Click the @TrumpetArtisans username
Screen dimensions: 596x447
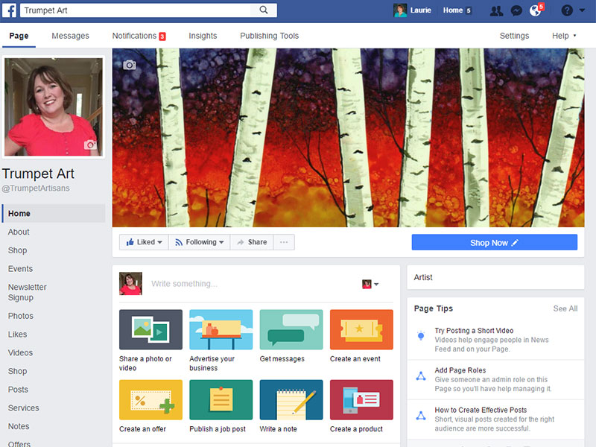pyautogui.click(x=36, y=188)
